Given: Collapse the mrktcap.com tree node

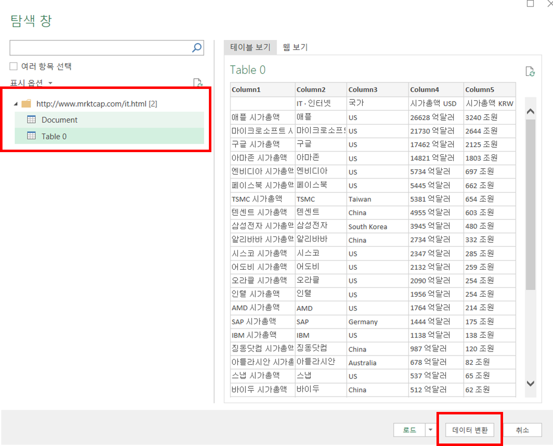Looking at the screenshot, I should 16,104.
